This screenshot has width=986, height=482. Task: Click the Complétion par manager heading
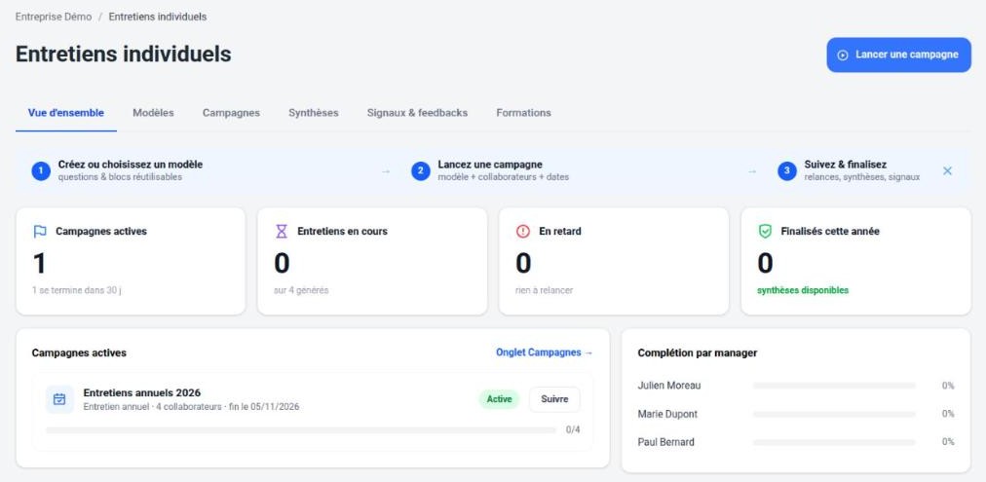click(698, 352)
